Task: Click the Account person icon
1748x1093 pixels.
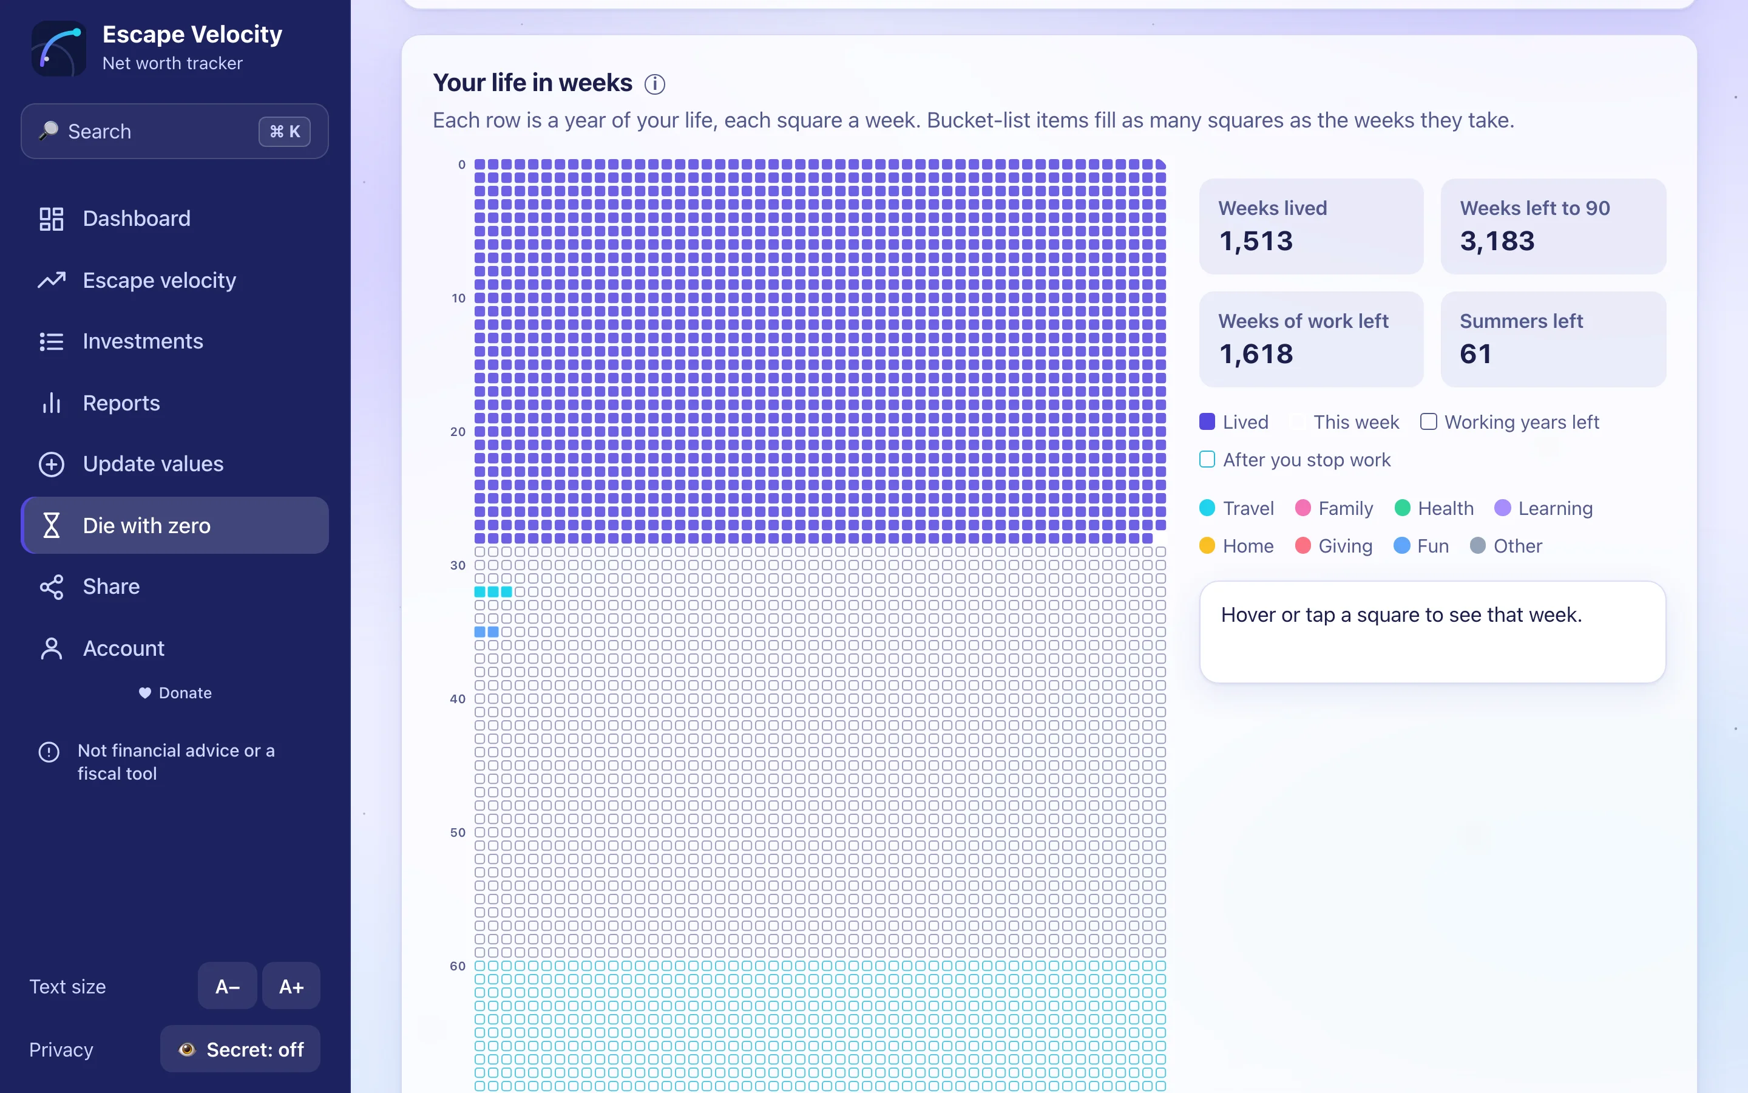Action: click(51, 649)
